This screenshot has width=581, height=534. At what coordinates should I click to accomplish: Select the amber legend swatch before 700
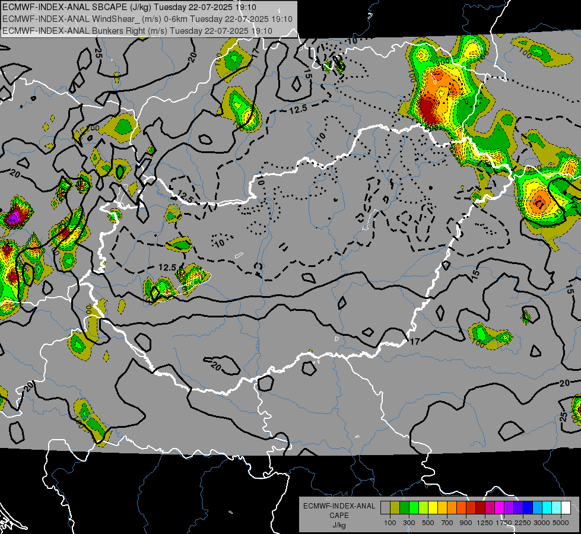442,507
